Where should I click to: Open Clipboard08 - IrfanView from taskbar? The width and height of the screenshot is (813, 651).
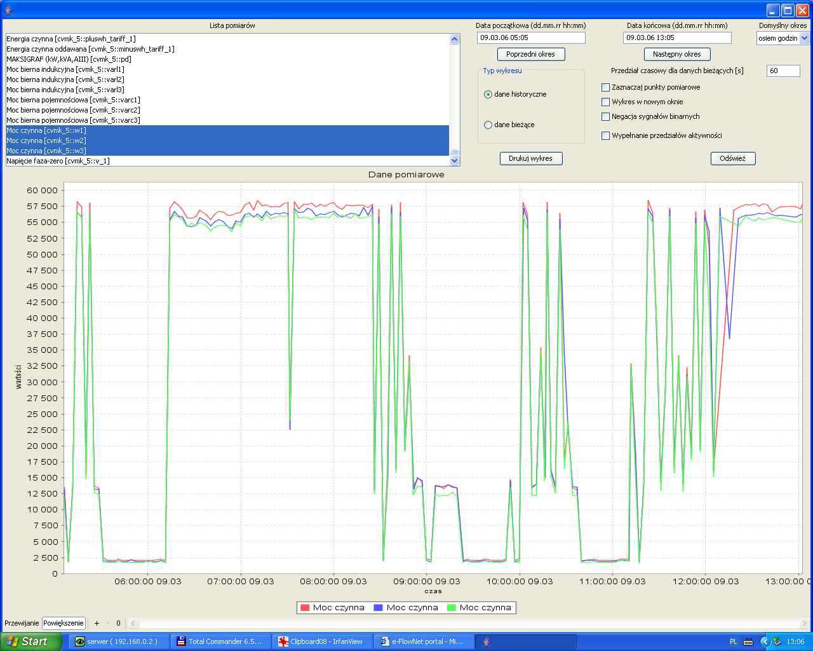(323, 641)
